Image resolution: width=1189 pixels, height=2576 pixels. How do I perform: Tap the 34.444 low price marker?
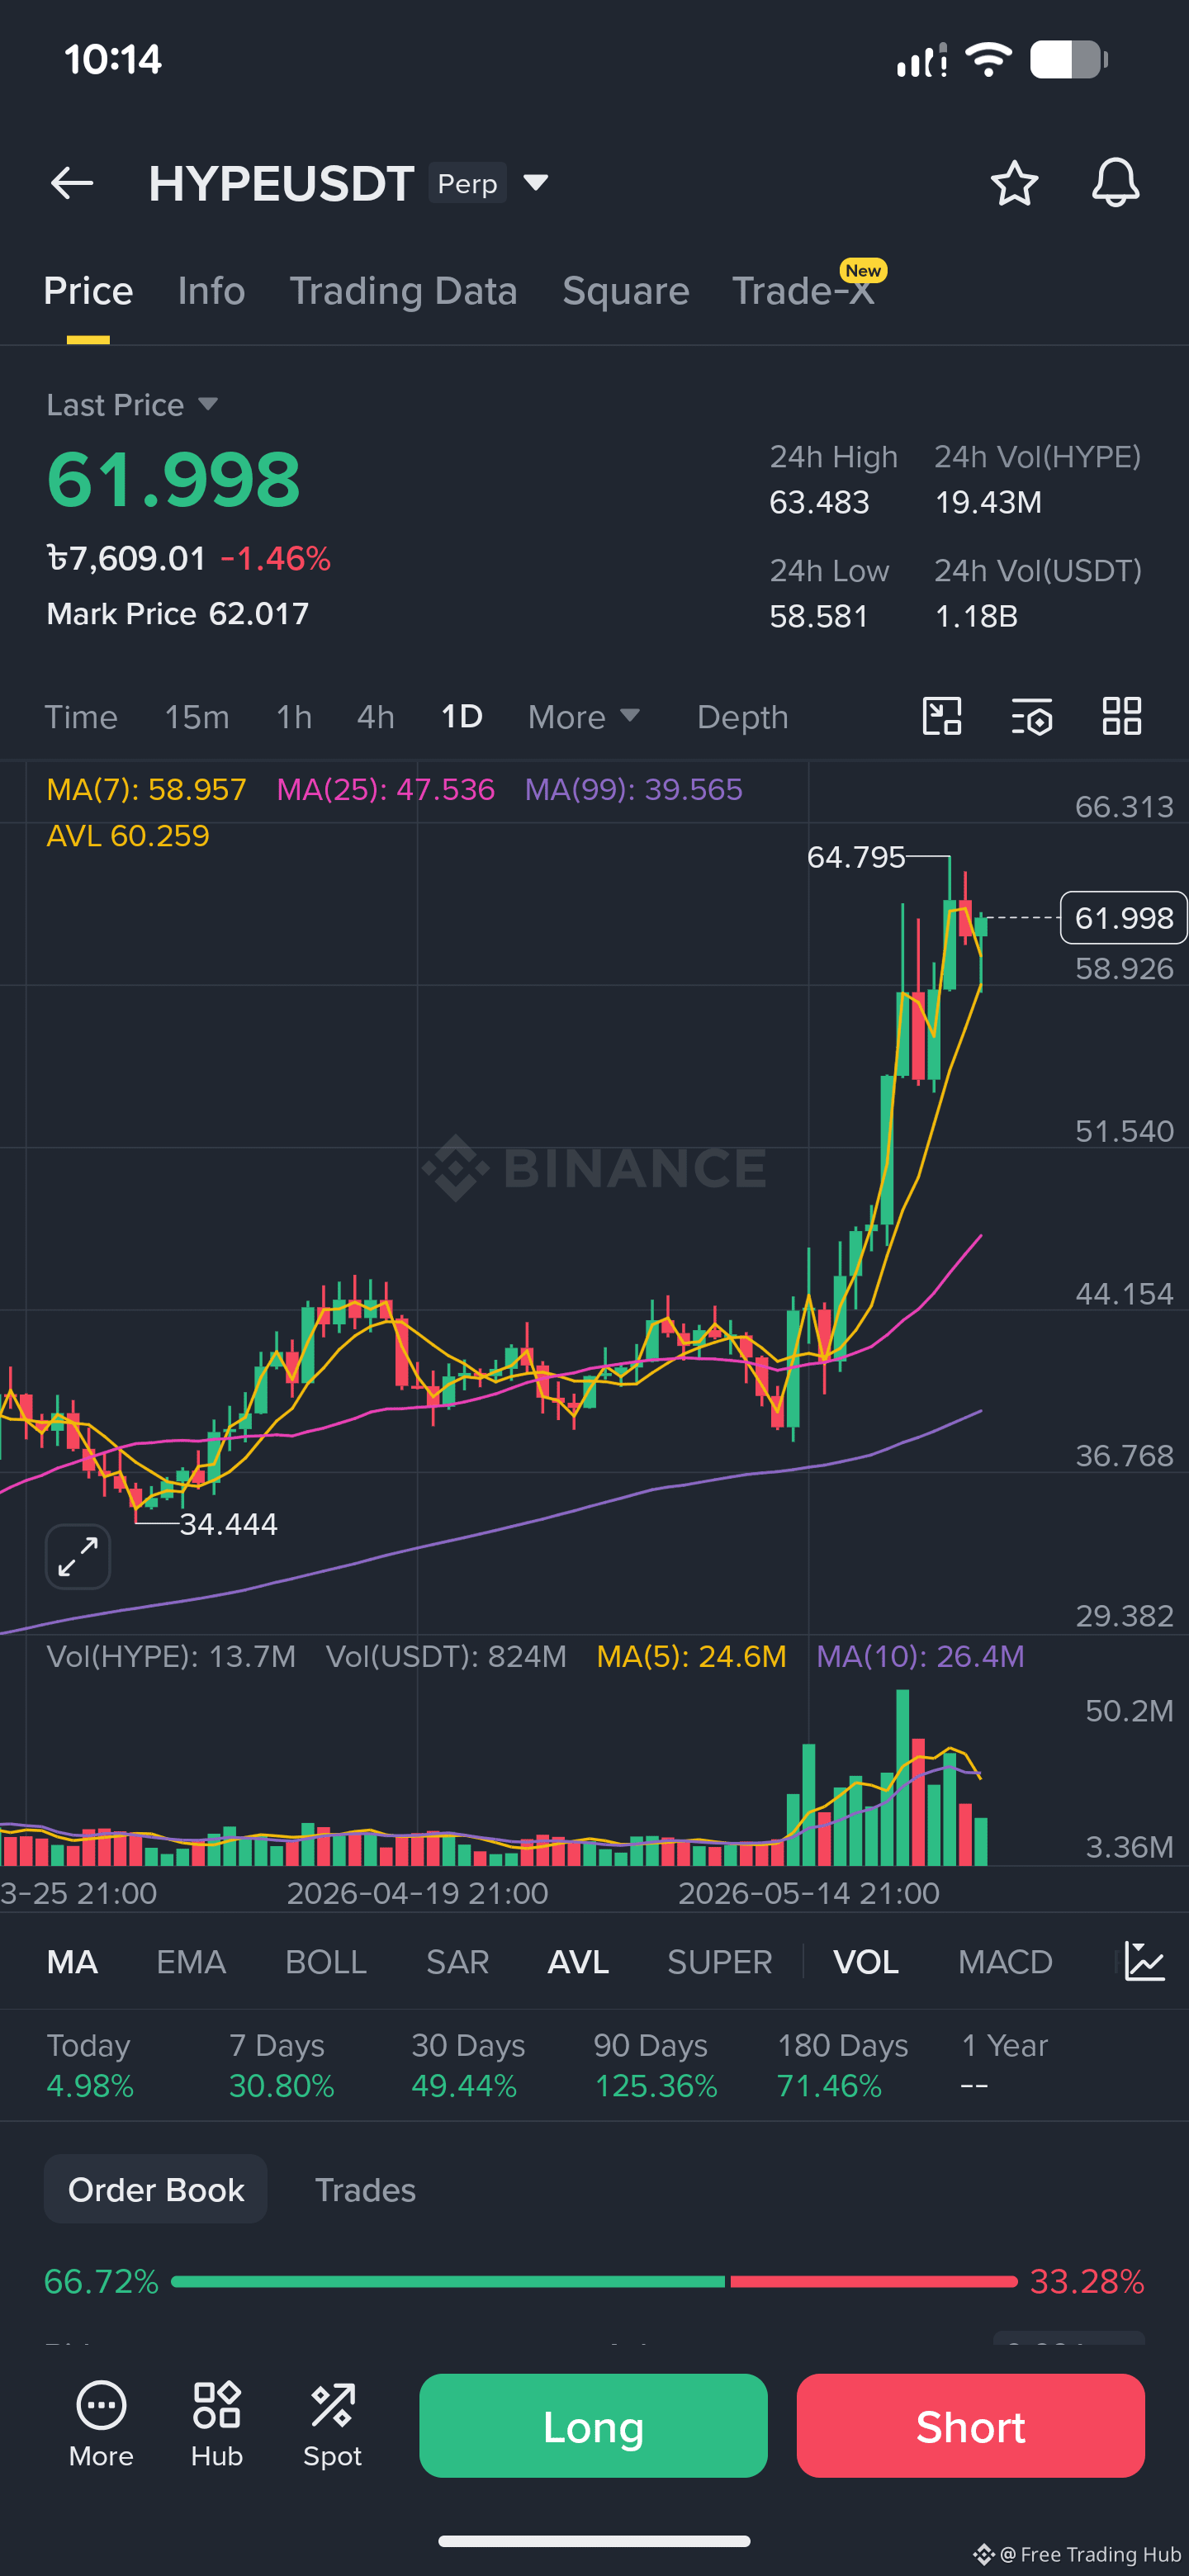tap(228, 1524)
